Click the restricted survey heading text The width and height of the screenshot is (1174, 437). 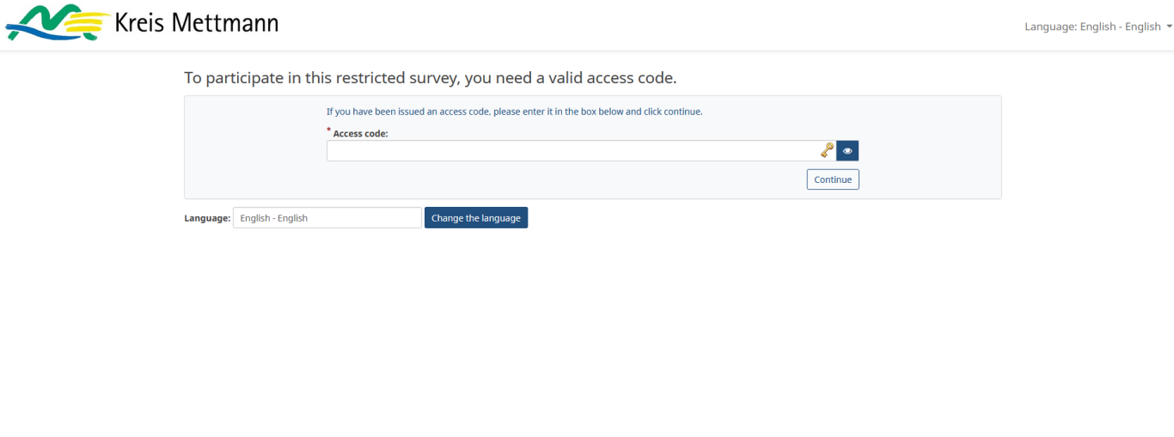[x=431, y=78]
